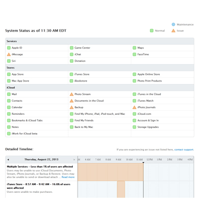
Task: Click the green status icon beside Maps
Action: click(x=134, y=48)
